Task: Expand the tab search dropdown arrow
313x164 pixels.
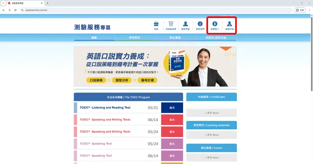Action: [x=3, y=3]
